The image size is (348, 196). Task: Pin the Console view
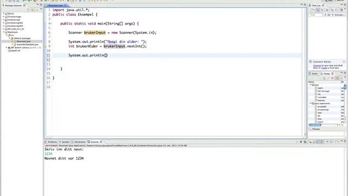point(327,142)
